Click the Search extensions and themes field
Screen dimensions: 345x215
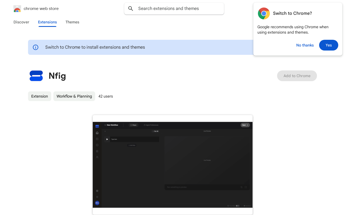[x=178, y=9]
